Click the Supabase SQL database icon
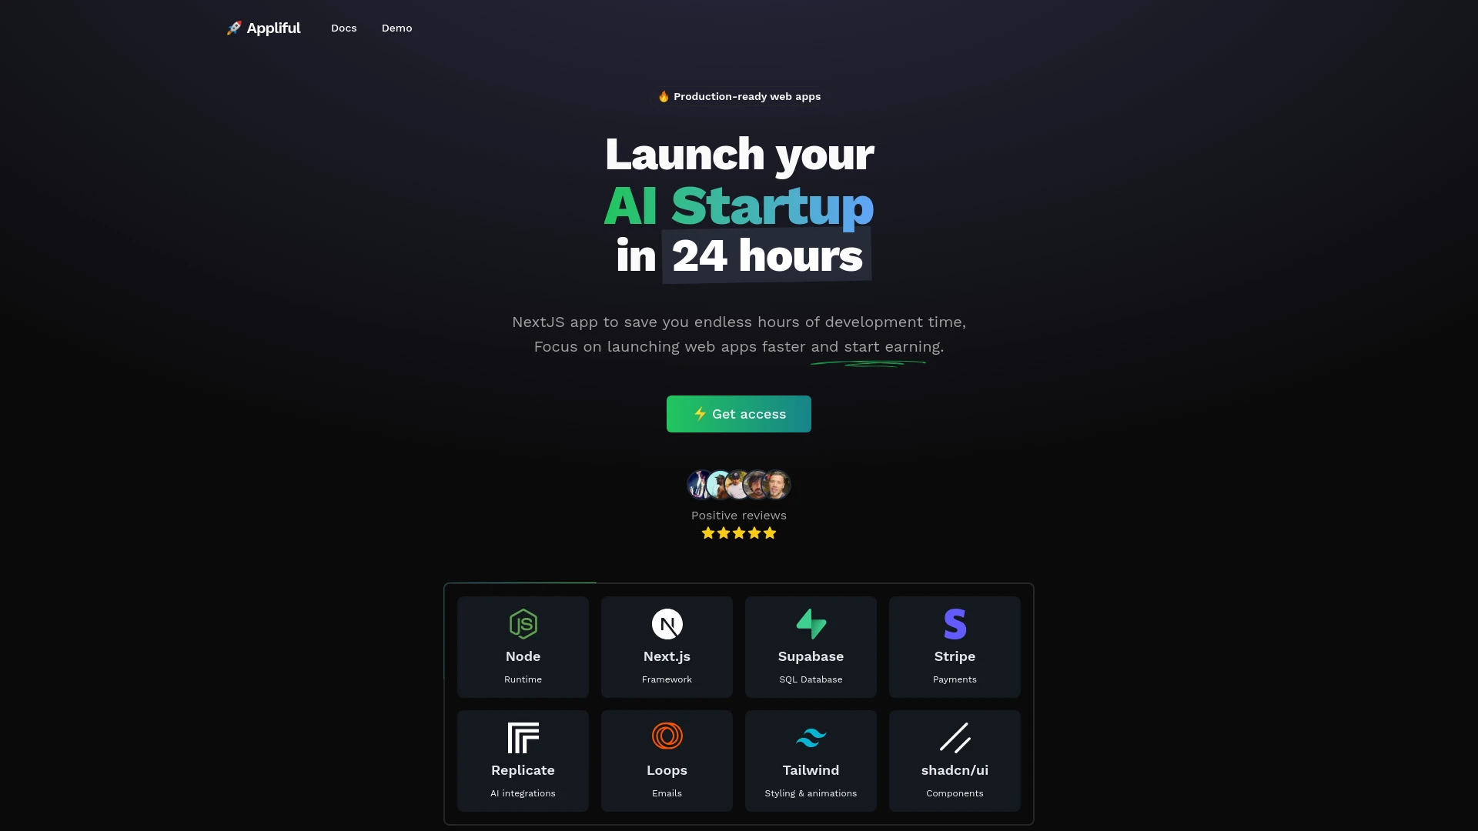This screenshot has width=1478, height=831. coord(810,623)
